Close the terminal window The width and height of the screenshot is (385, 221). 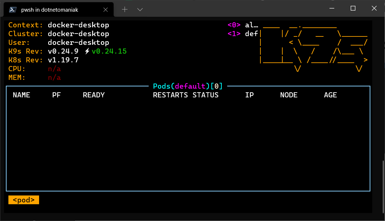[374, 8]
